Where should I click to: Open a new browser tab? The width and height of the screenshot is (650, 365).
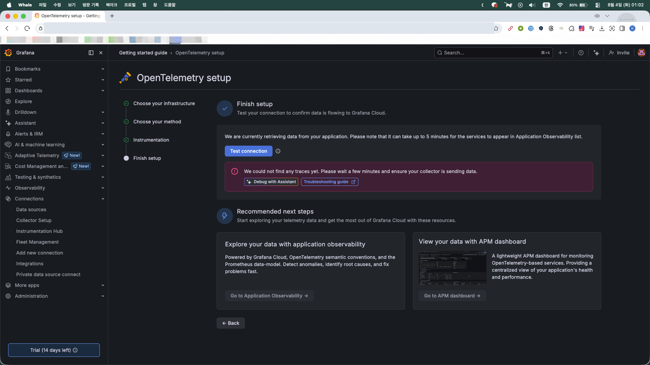tap(112, 16)
